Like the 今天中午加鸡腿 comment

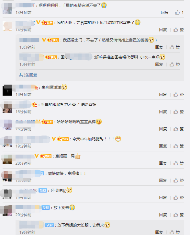178,146
